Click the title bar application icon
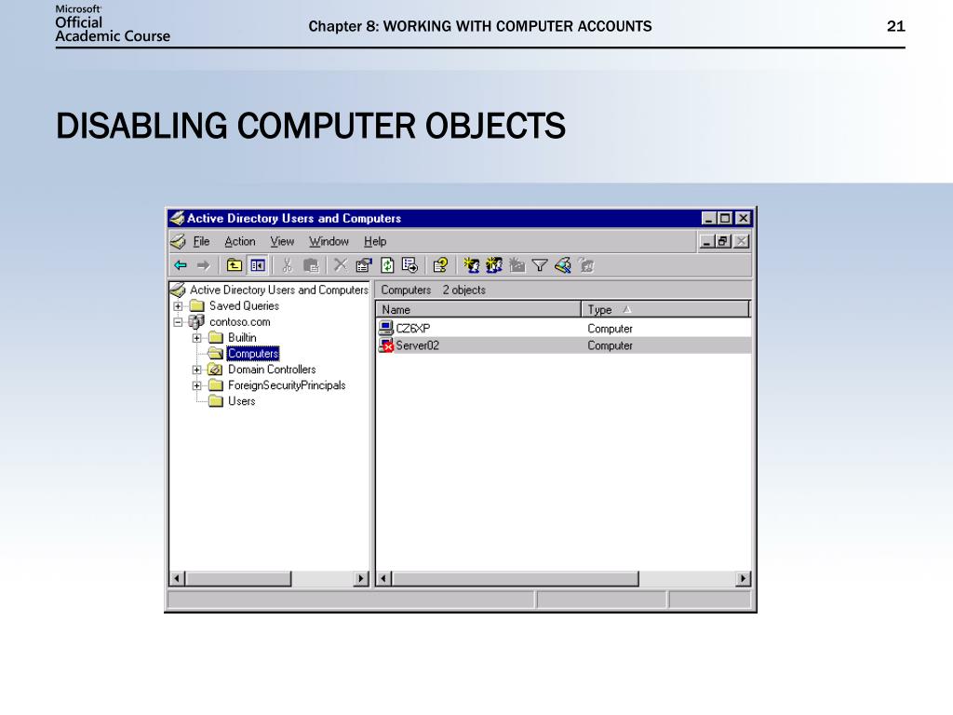The image size is (953, 715). (x=177, y=218)
